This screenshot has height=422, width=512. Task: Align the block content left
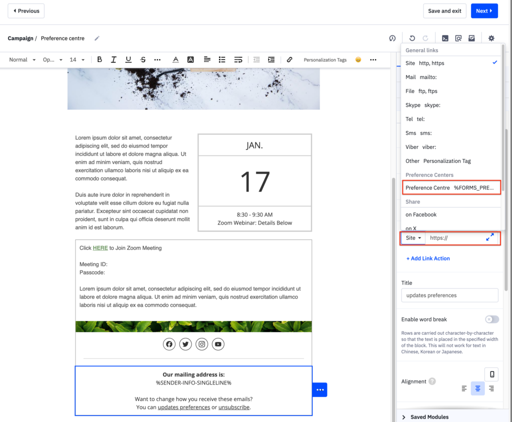pos(464,388)
